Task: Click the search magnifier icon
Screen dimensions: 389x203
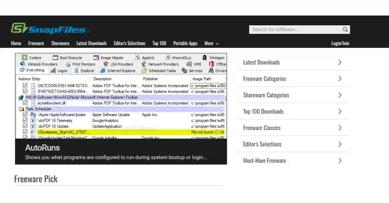Action: [345, 29]
